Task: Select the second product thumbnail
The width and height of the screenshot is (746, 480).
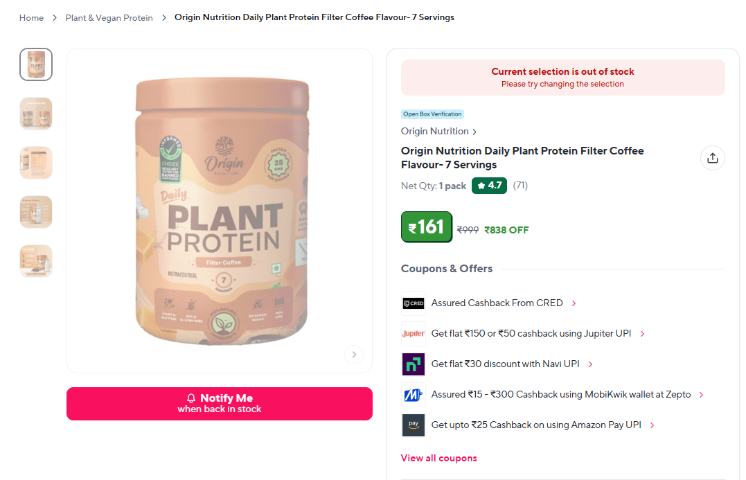Action: tap(36, 114)
